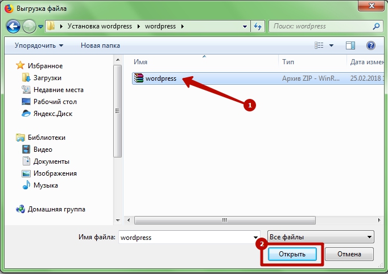
Task: Select 'wordpress' breadcrumb in address bar
Action: [160, 26]
